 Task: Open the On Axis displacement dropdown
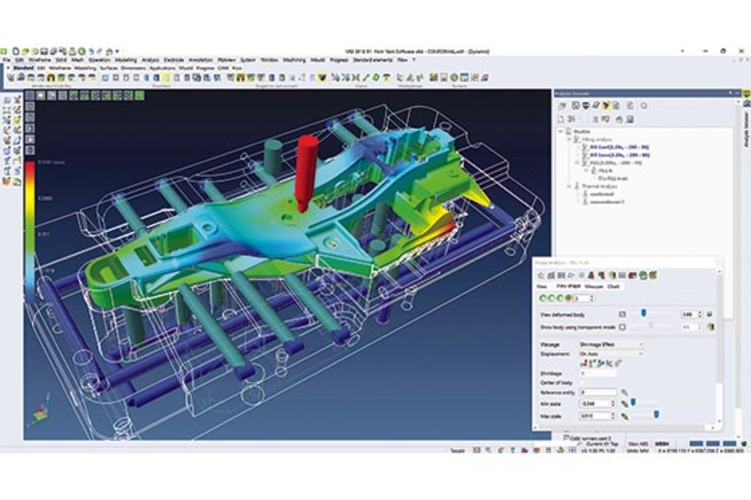pyautogui.click(x=641, y=354)
